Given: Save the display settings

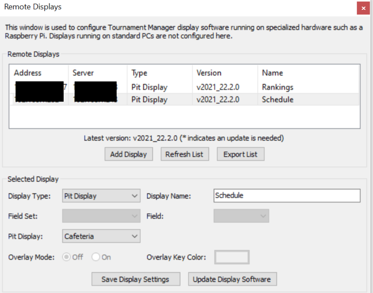Looking at the screenshot, I should (x=135, y=279).
